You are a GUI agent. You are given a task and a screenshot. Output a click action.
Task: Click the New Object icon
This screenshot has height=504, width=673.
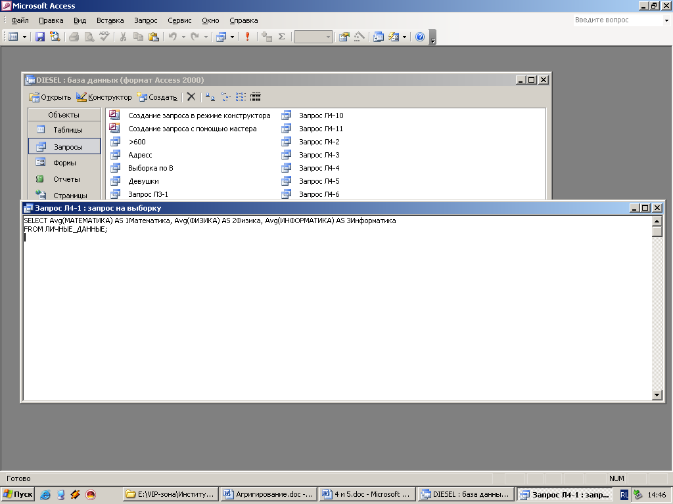pos(394,37)
